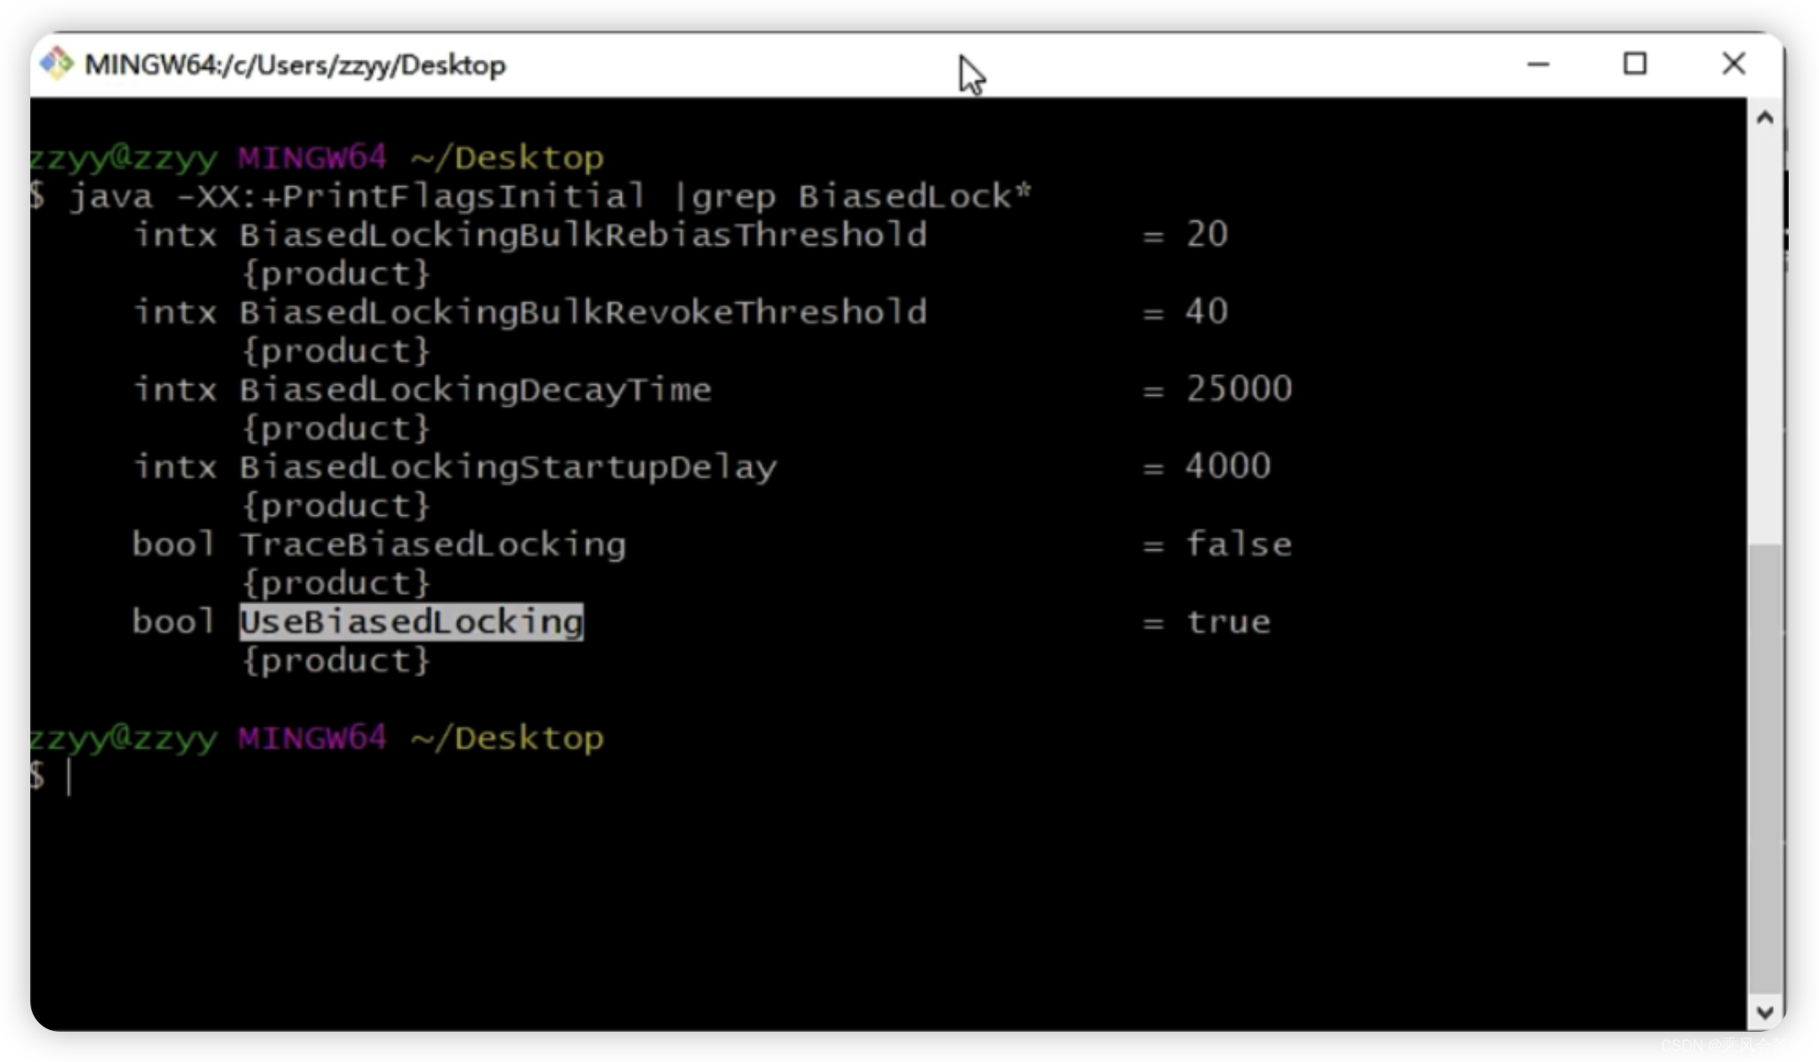Click BiasedLockingBulkRevokeThreshold flag name

coord(583,312)
